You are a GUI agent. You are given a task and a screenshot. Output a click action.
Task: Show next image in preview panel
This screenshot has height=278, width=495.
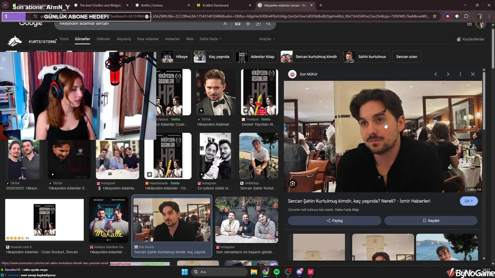(448, 74)
